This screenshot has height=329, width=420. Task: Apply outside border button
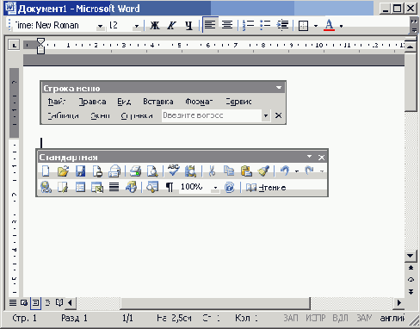tap(303, 26)
